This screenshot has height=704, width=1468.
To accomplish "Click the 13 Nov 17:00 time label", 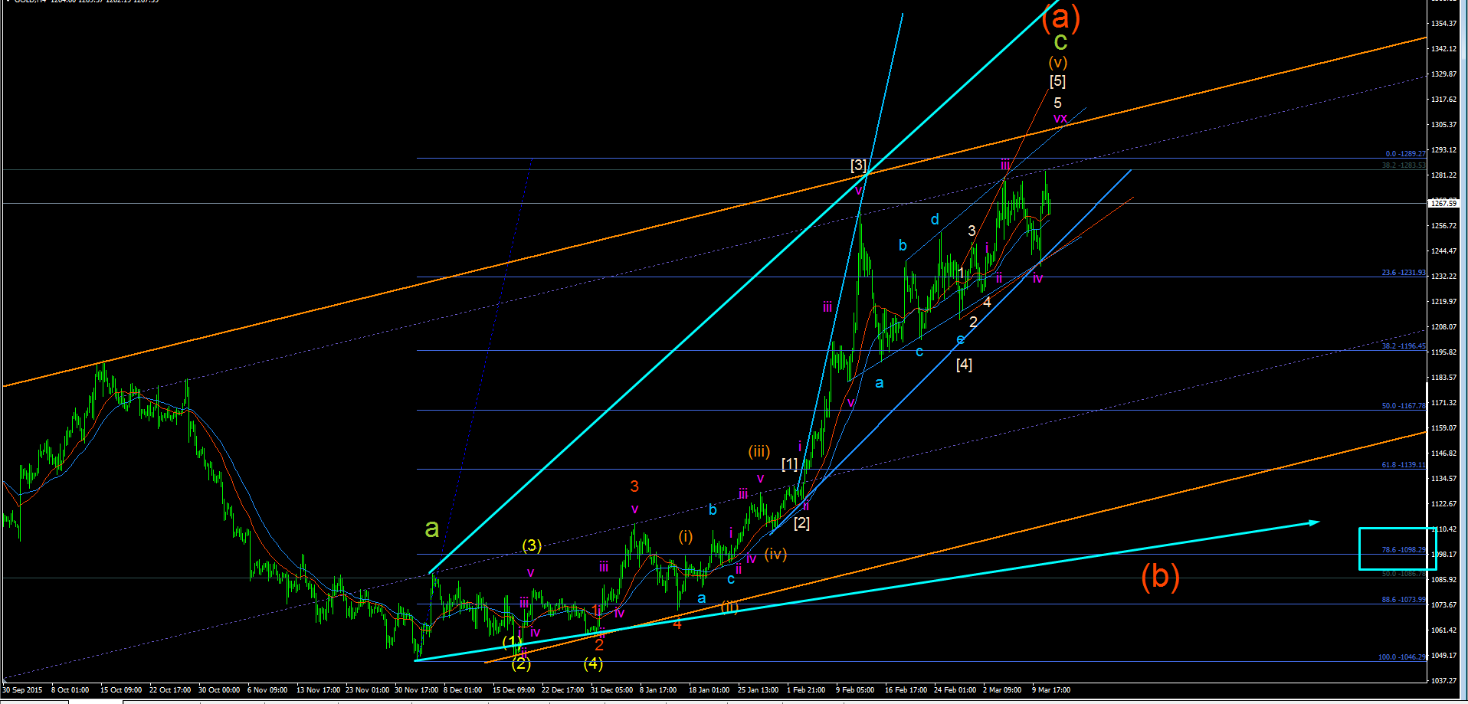I will point(318,690).
